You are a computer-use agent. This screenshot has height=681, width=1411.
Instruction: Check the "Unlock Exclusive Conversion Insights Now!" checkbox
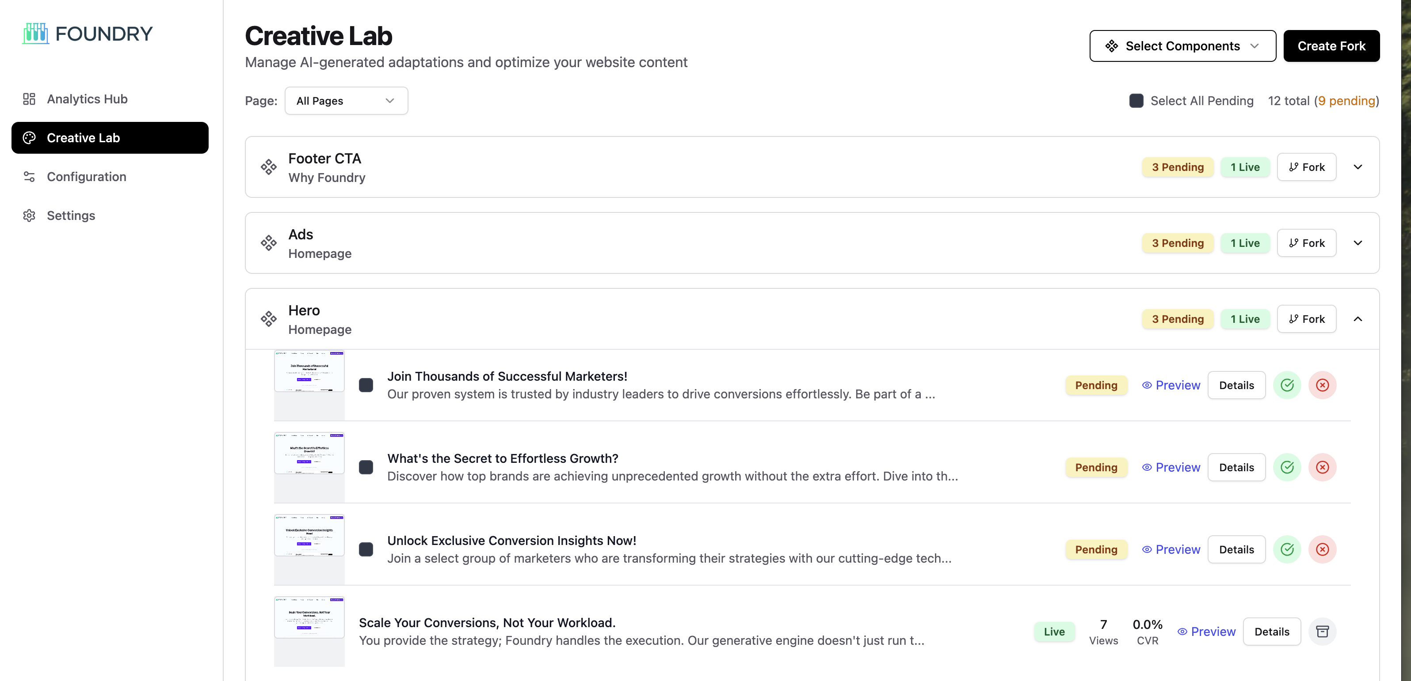point(366,550)
